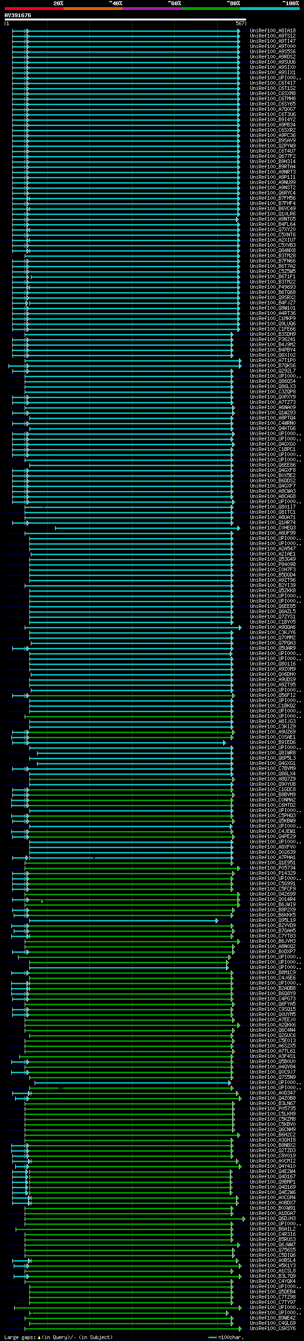The width and height of the screenshot is (304, 1341).
Task: Open hit UniRef100_Q7S5N9
Action: [273, 1077]
